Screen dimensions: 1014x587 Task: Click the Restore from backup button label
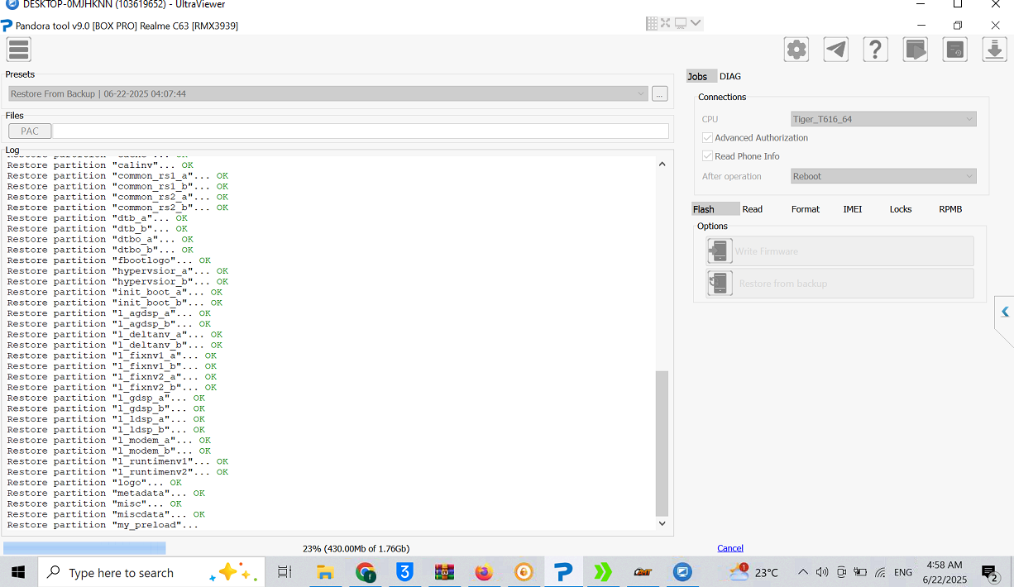tap(783, 284)
